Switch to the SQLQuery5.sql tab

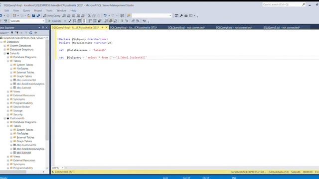(x=282, y=27)
